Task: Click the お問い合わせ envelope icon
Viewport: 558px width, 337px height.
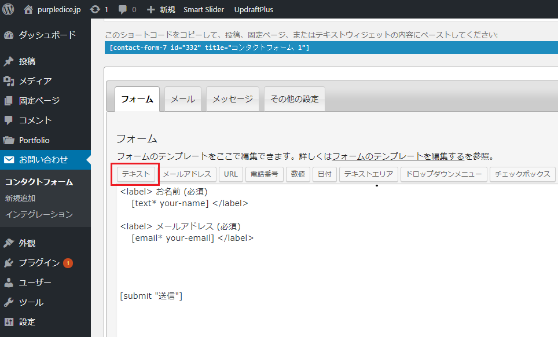Action: coord(9,160)
